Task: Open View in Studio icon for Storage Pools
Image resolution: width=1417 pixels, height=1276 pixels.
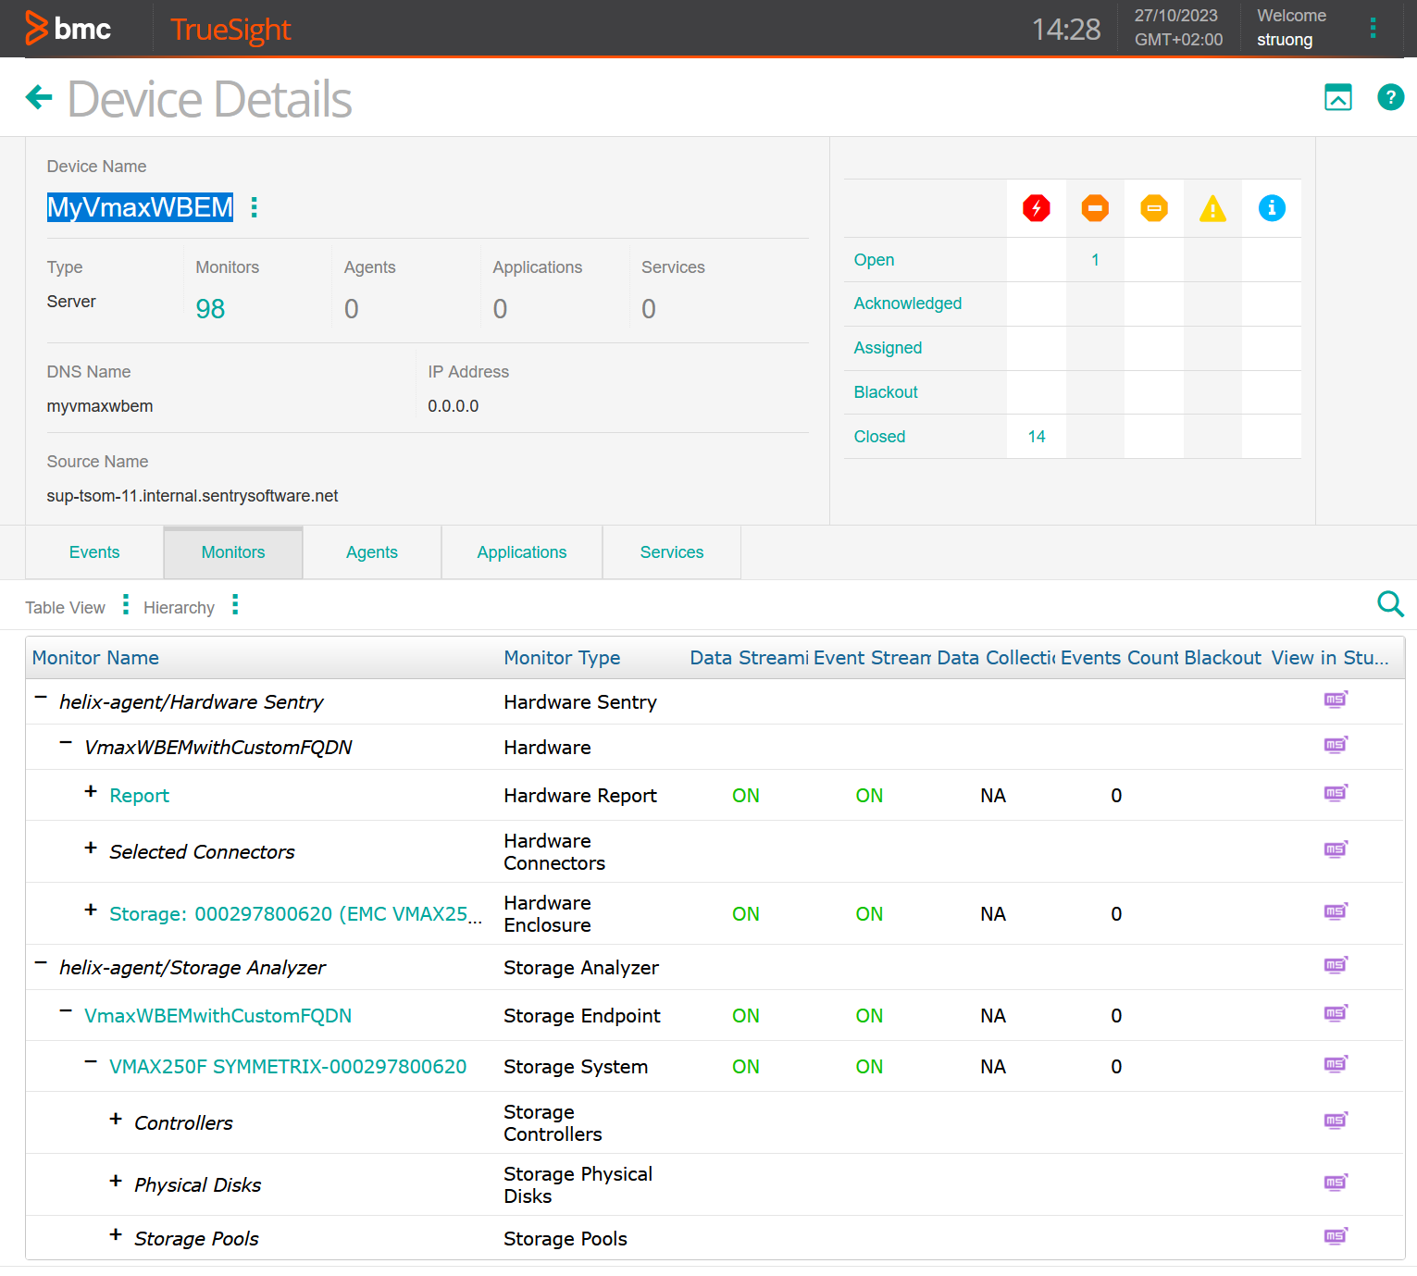Action: coord(1335,1236)
